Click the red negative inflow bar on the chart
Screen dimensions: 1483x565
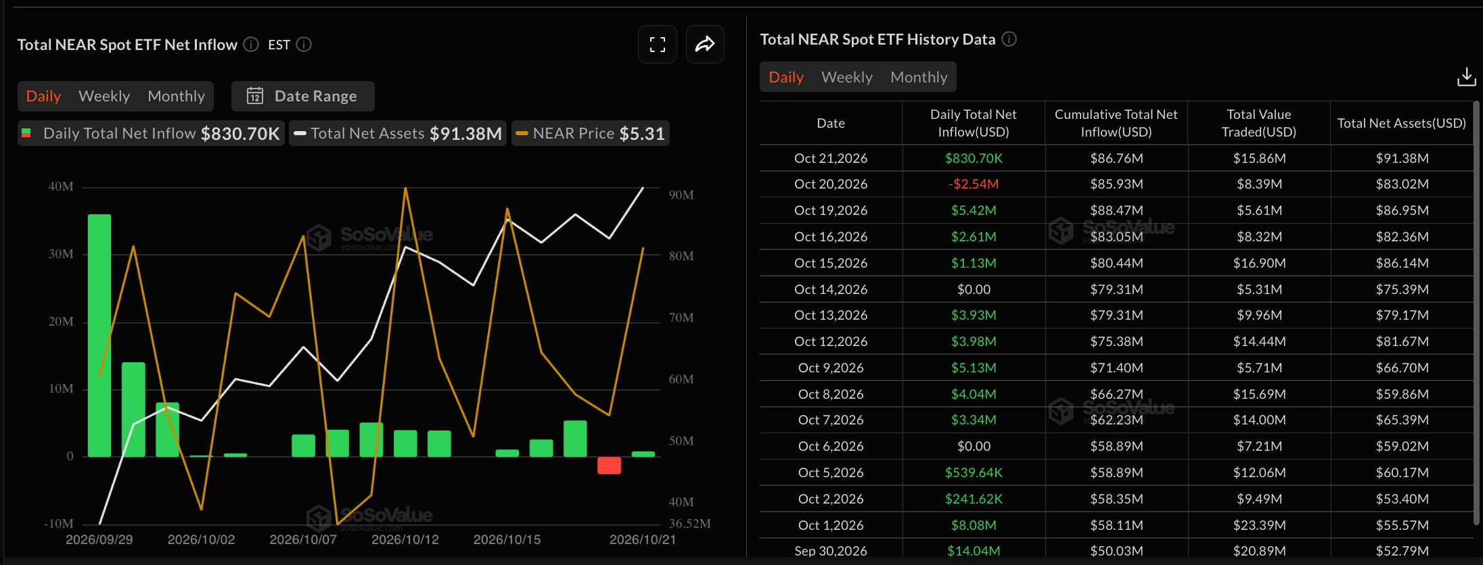tap(609, 465)
